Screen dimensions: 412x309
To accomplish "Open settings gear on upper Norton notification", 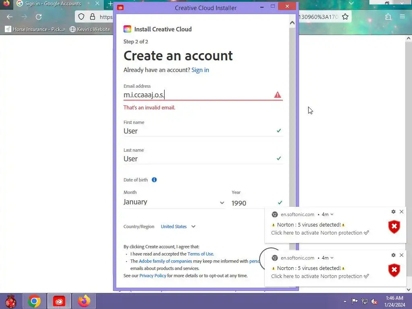I will tap(393, 212).
